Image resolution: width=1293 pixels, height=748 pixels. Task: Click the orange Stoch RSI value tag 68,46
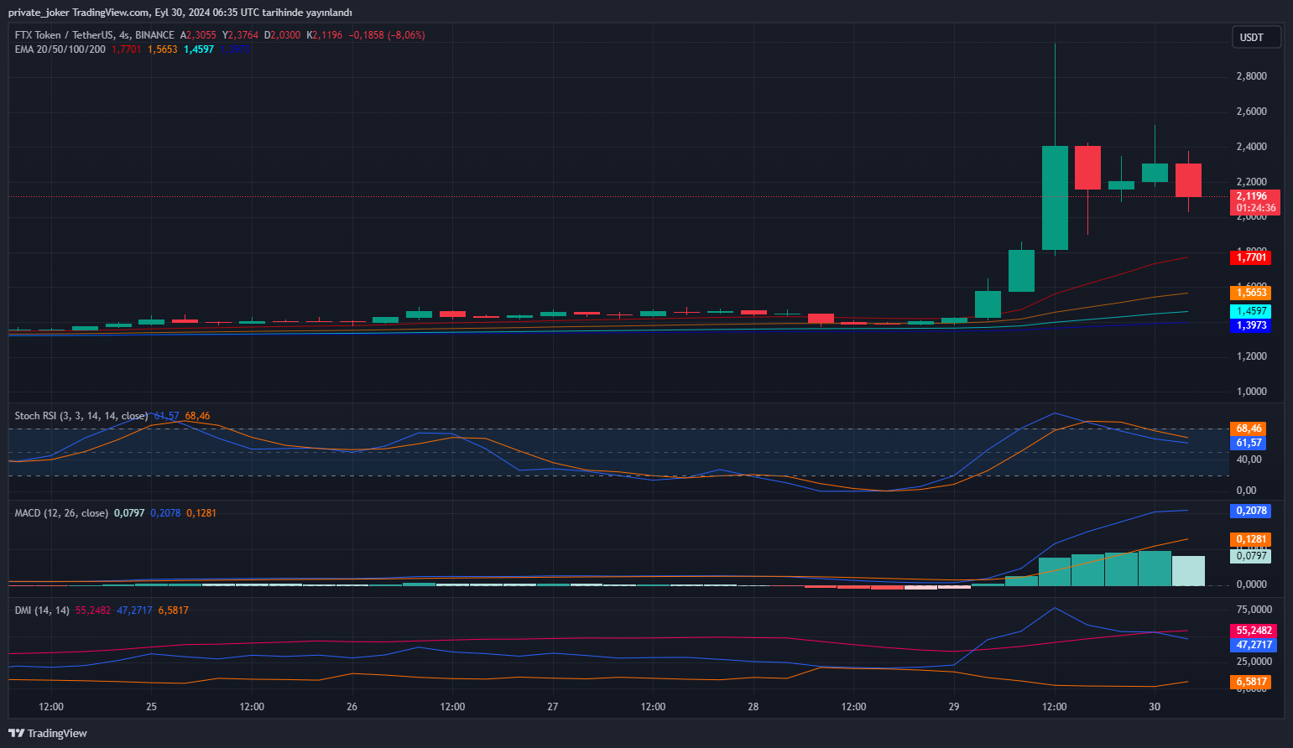[x=1249, y=429]
